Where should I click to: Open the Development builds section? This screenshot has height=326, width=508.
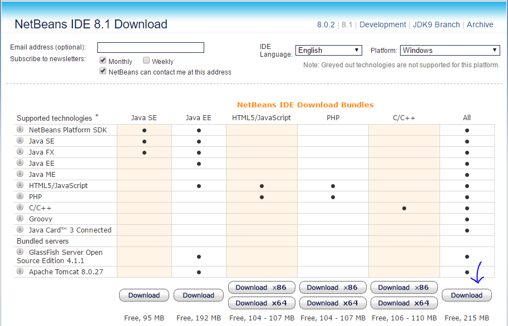[382, 24]
